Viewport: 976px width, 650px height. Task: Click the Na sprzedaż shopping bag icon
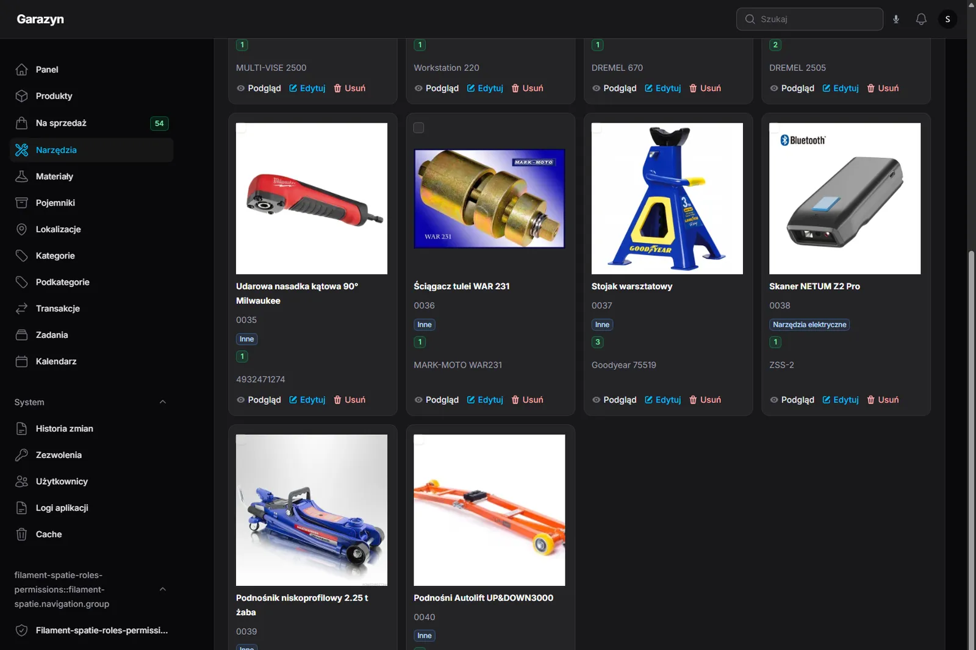pyautogui.click(x=21, y=123)
